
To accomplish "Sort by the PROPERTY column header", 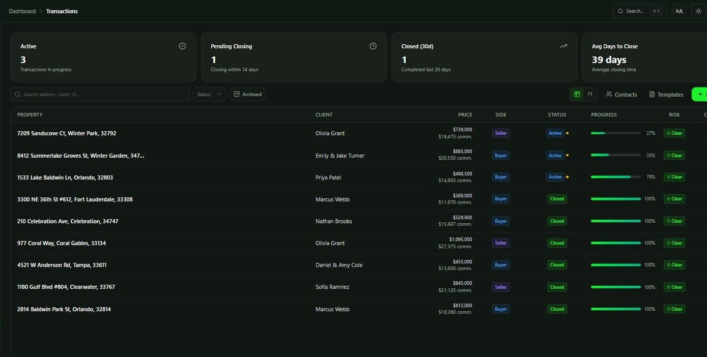I will tap(30, 115).
